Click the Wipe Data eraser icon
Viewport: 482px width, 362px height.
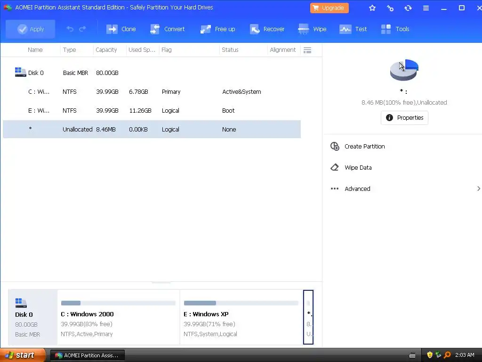point(335,167)
